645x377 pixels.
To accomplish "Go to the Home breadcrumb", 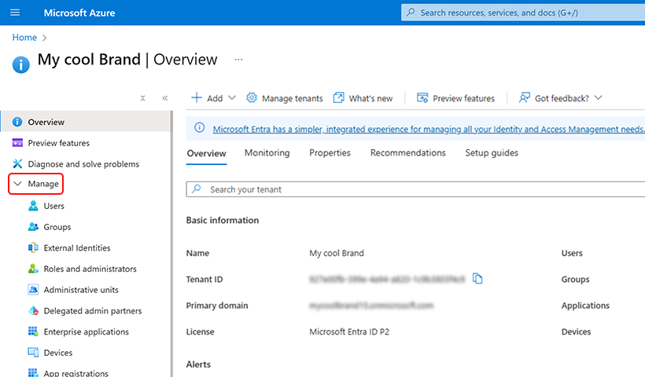I will [x=24, y=38].
